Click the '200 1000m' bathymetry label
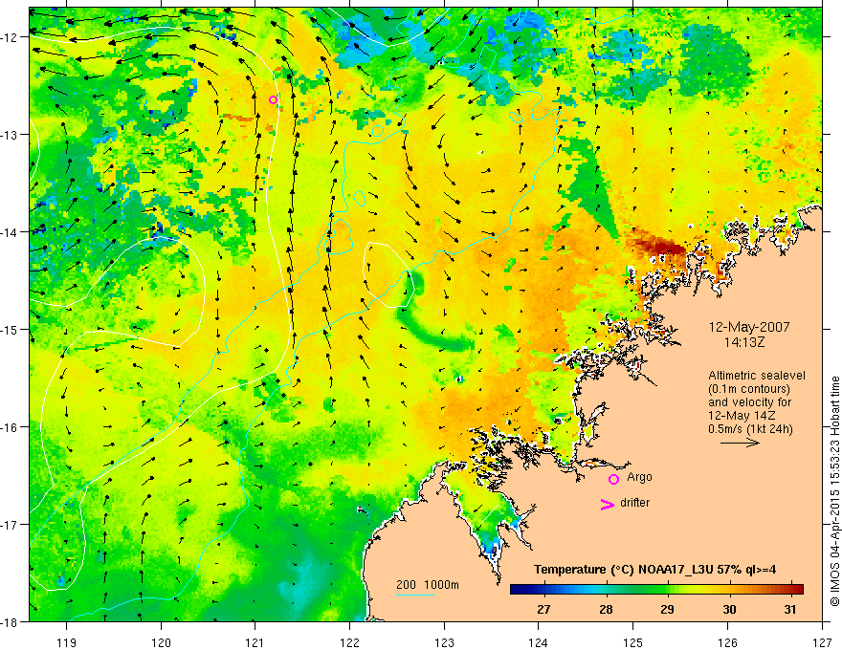 tap(428, 585)
